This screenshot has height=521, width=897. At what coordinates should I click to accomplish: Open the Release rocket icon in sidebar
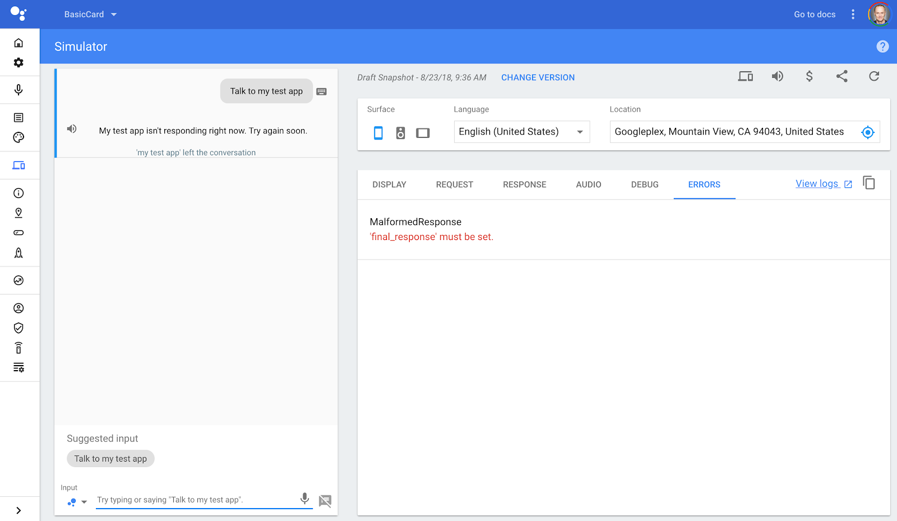click(x=19, y=253)
